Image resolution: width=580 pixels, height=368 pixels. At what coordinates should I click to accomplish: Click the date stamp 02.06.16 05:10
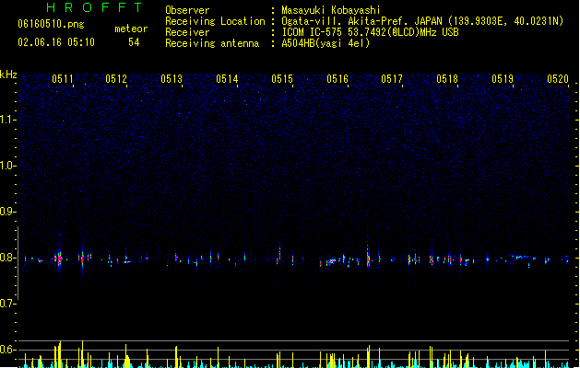click(56, 42)
